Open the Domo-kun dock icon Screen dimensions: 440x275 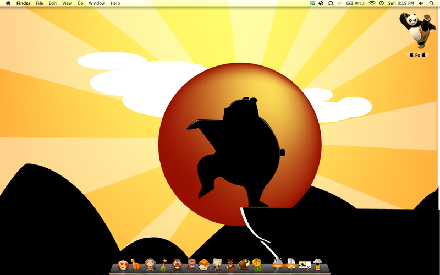click(191, 265)
